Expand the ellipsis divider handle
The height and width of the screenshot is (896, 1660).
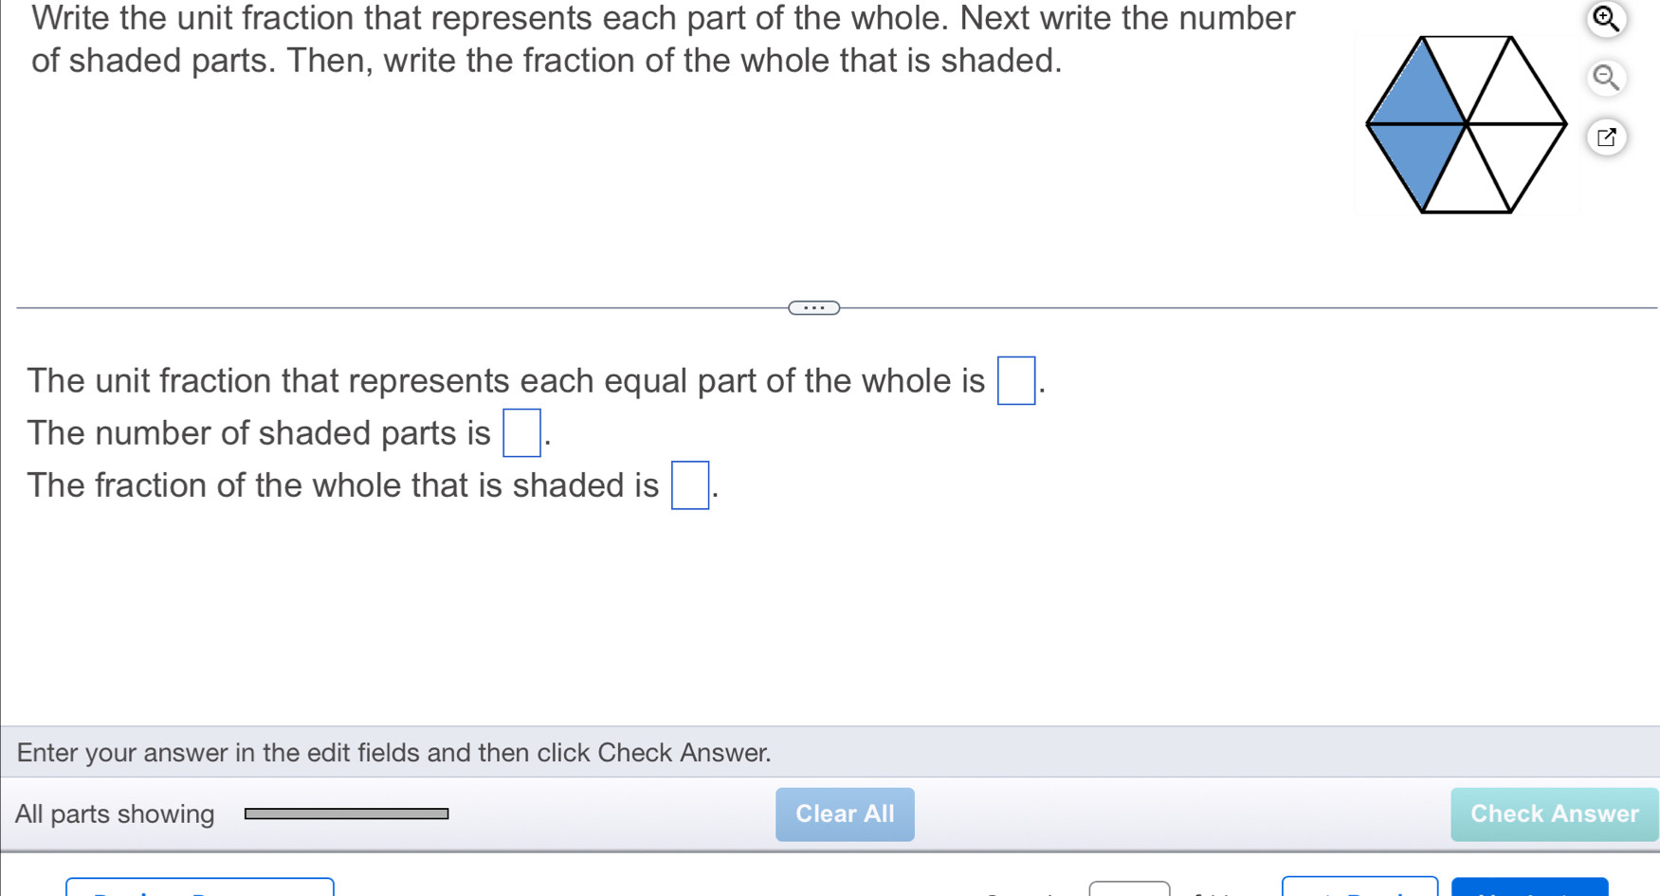point(813,307)
